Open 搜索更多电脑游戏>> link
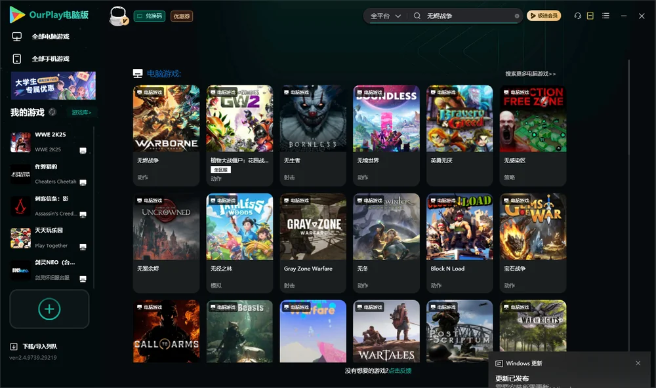Image resolution: width=656 pixels, height=388 pixels. (x=530, y=74)
